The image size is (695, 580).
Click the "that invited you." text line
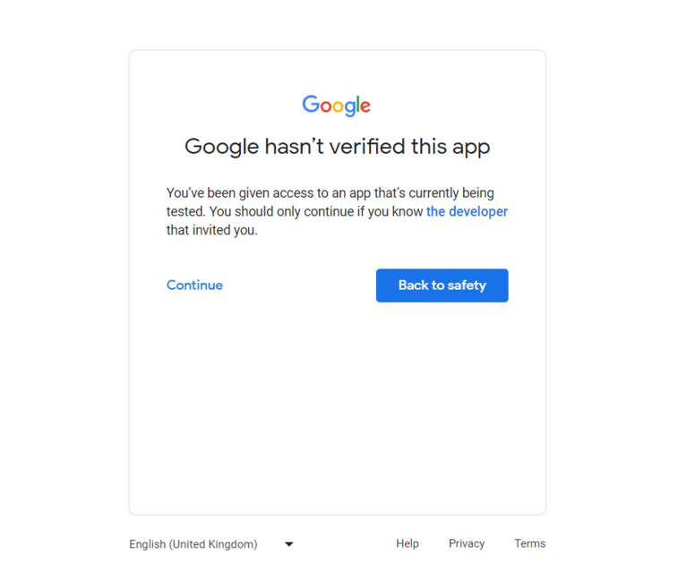tap(211, 230)
